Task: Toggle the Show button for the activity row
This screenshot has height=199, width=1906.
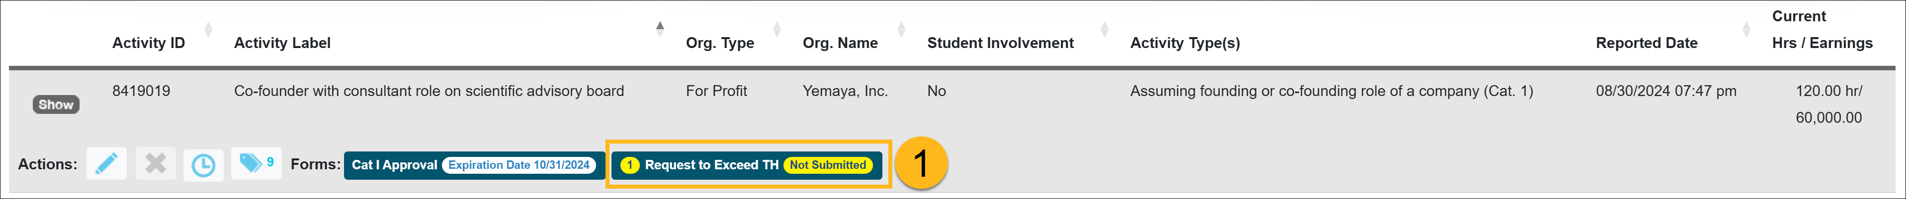Action: point(56,104)
